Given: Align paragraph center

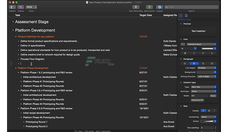Looking at the screenshot, I should [x=194, y=64].
